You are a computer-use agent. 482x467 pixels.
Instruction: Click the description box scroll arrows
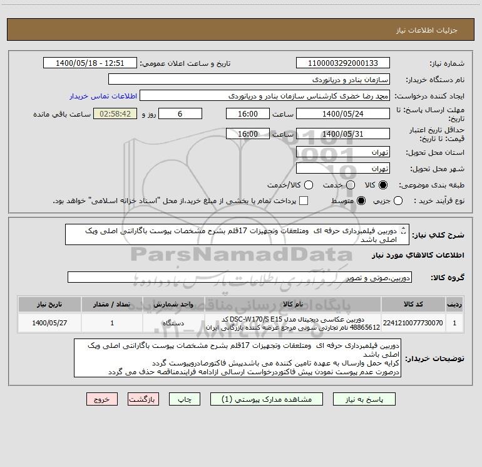(x=404, y=231)
